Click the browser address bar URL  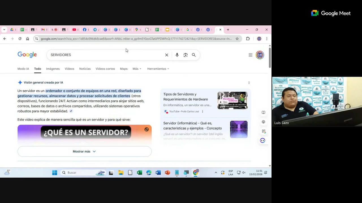coord(136,39)
